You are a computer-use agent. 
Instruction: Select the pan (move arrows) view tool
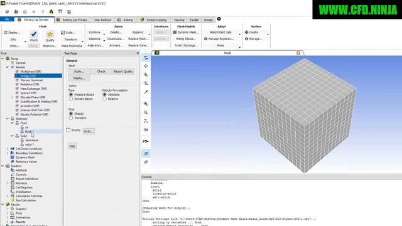tap(146, 66)
